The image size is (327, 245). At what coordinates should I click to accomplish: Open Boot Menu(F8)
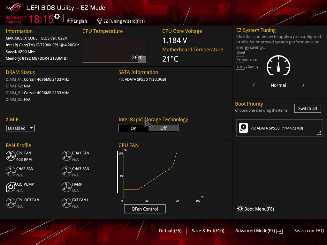click(x=256, y=209)
